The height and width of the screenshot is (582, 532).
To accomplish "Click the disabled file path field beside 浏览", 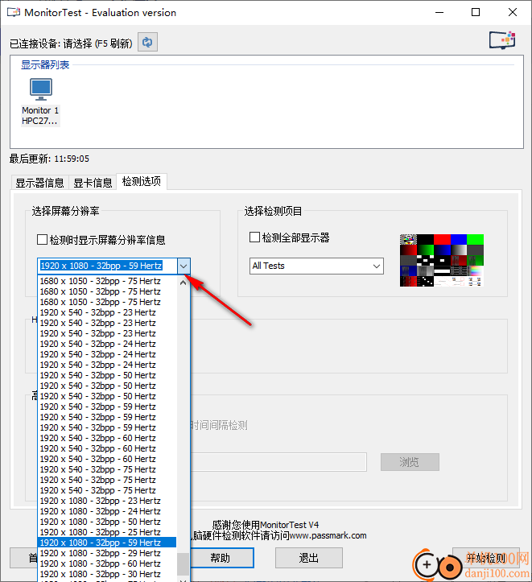I will [278, 462].
